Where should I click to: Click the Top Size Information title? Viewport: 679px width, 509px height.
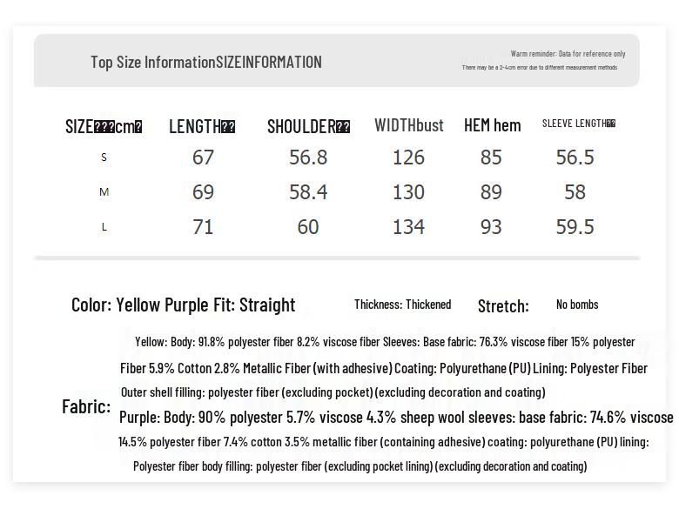(205, 62)
